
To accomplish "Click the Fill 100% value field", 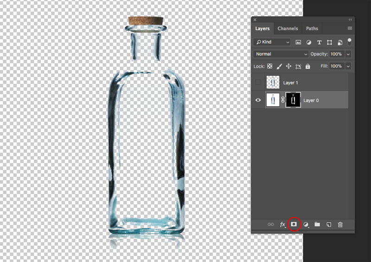I will click(337, 66).
